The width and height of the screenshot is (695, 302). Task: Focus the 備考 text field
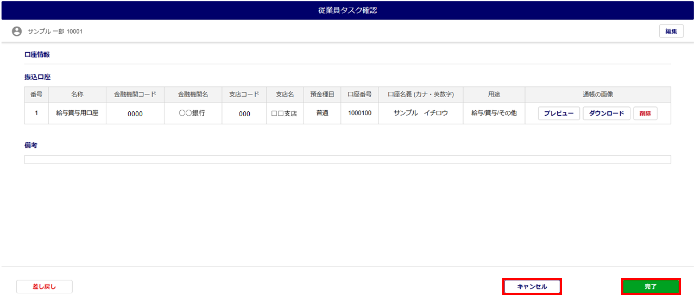pyautogui.click(x=347, y=160)
